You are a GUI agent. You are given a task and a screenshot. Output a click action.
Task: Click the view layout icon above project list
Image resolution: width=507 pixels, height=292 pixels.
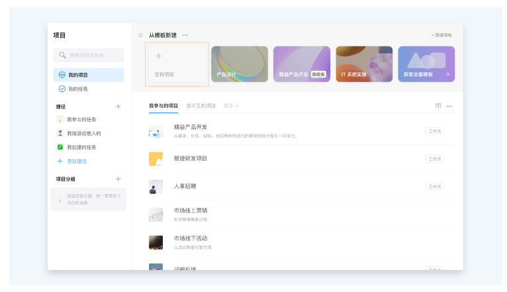point(438,106)
